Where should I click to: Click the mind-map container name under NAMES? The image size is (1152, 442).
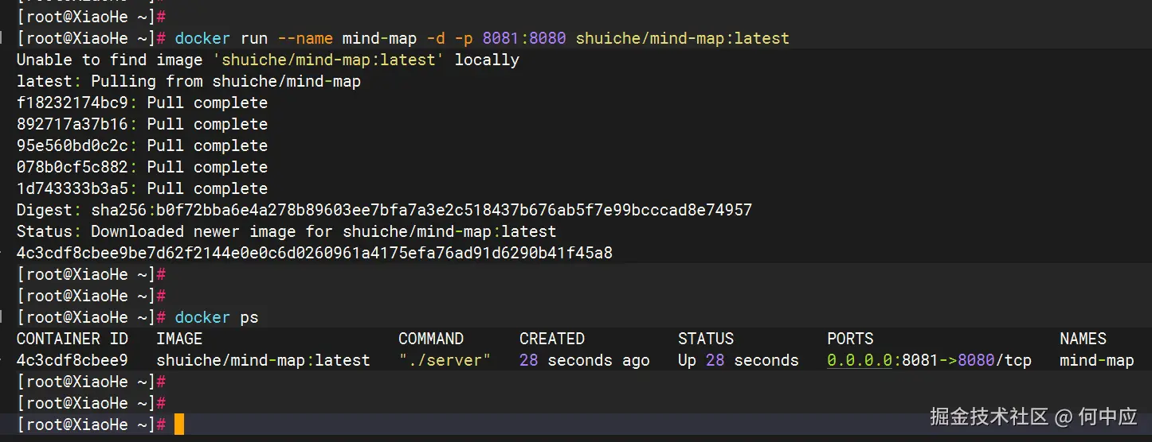tap(1096, 361)
